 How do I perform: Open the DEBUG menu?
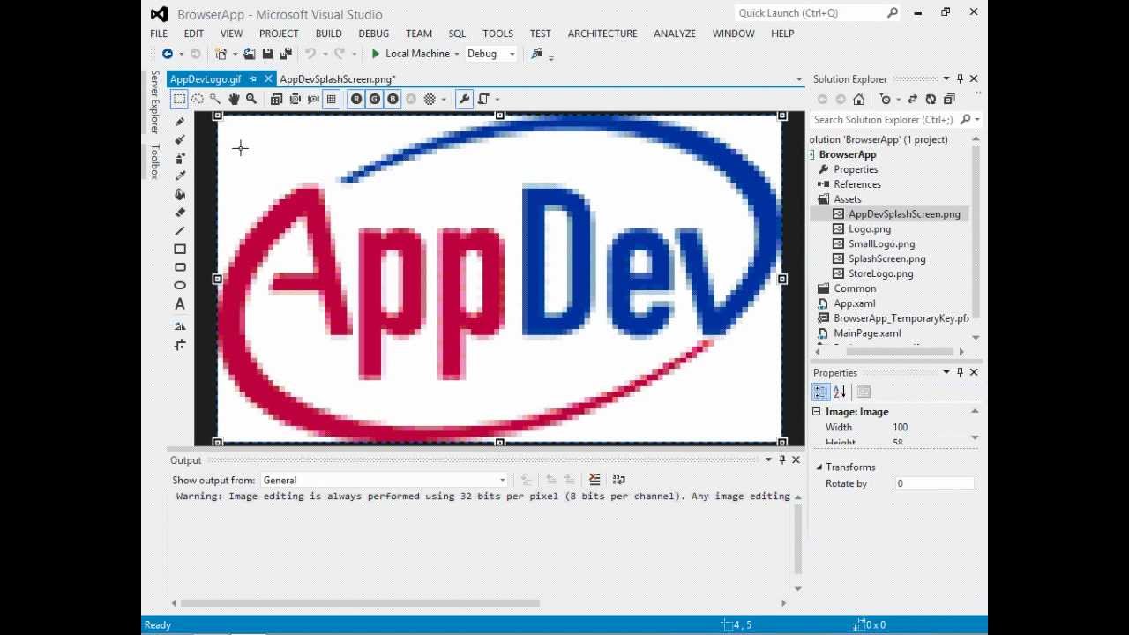(373, 34)
